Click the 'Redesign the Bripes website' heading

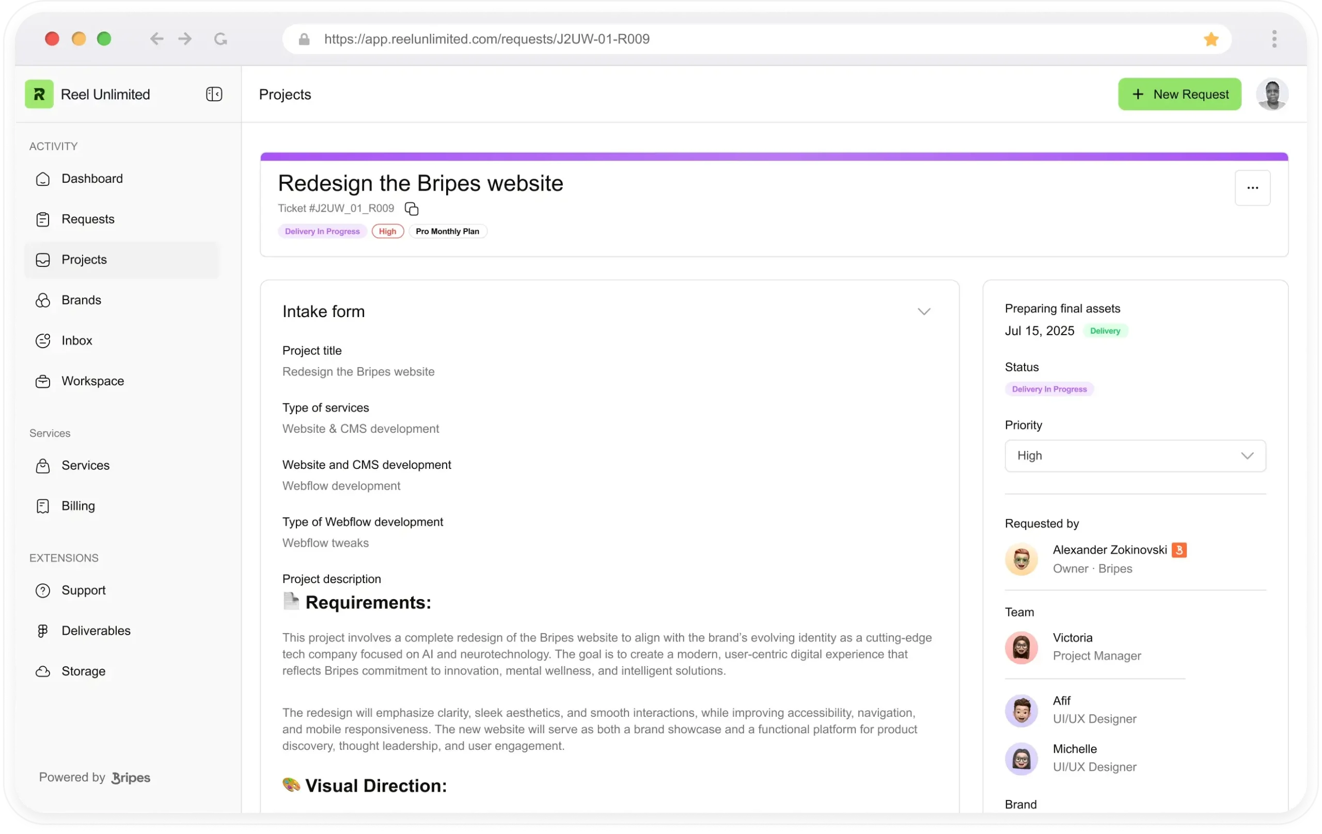(420, 183)
